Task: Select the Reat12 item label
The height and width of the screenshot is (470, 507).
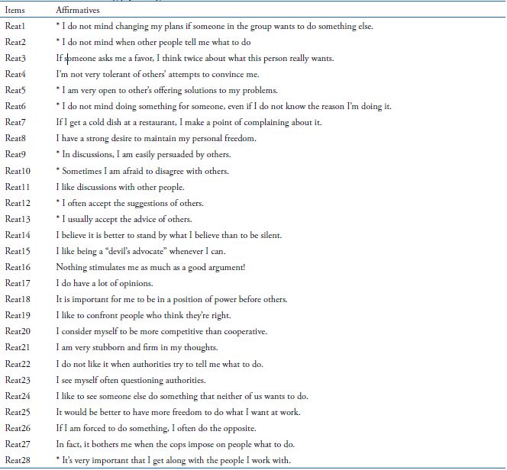Action: click(18, 204)
